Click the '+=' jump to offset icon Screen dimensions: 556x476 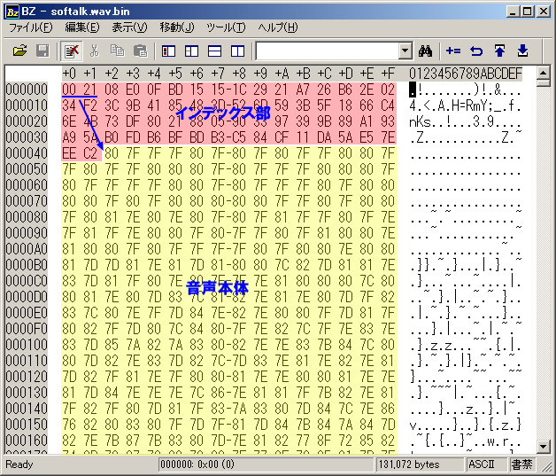point(453,51)
